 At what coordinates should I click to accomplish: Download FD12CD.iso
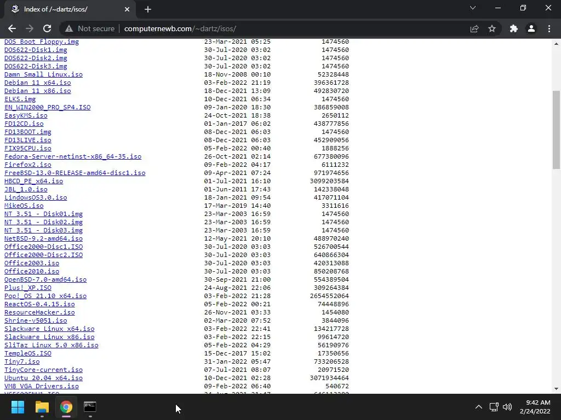(24, 124)
